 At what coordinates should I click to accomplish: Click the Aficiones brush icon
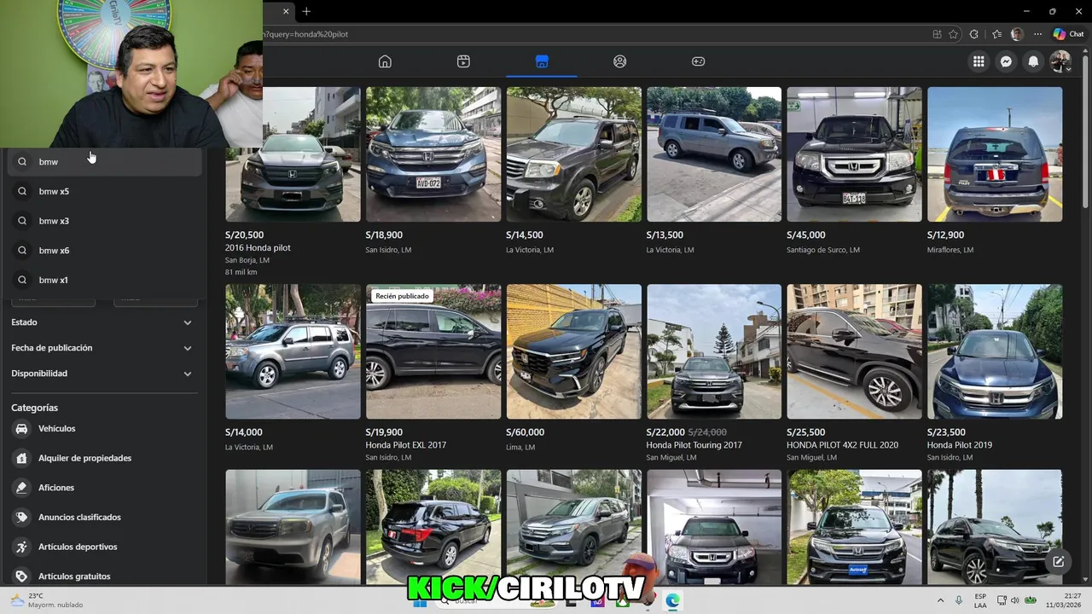click(21, 488)
